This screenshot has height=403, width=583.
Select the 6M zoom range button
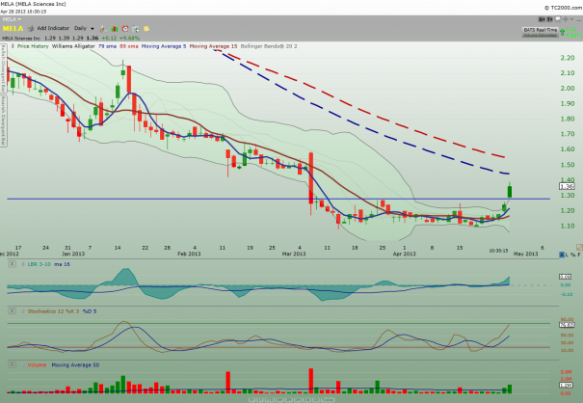pos(279,400)
